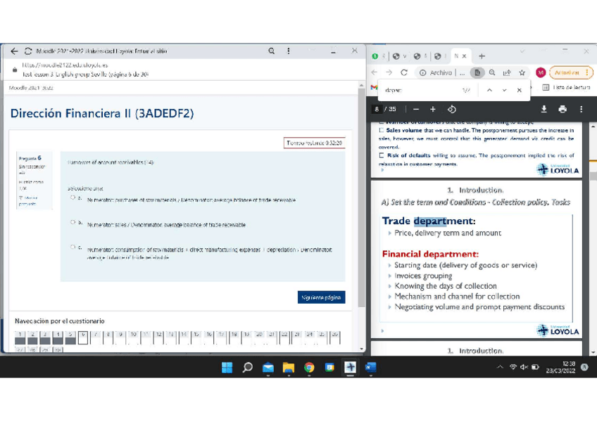597x421 pixels.
Task: Bookmark the PDF with the star icon
Action: 522,72
